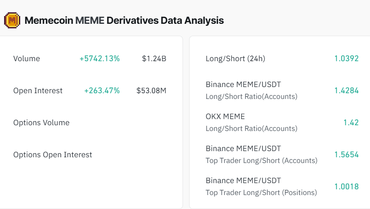Click the Memecoin MEME Derivatives Data Analysis heading
The image size is (370, 209).
point(124,20)
